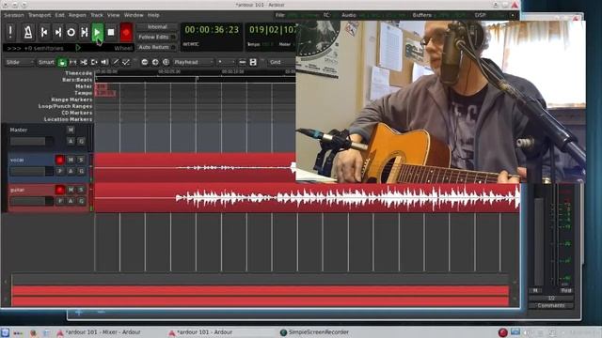
Task: Select the Stretch tool
Action: click(x=94, y=62)
